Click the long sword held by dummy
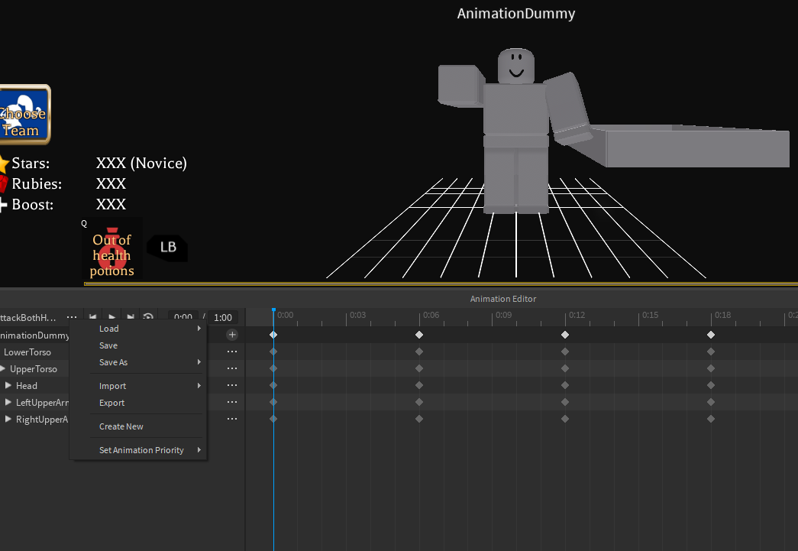Screen dimensions: 798x551 pos(687,146)
